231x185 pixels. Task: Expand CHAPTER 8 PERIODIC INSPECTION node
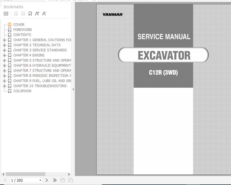(x=5, y=76)
